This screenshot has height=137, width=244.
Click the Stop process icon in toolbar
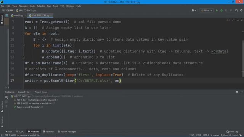tap(231, 10)
